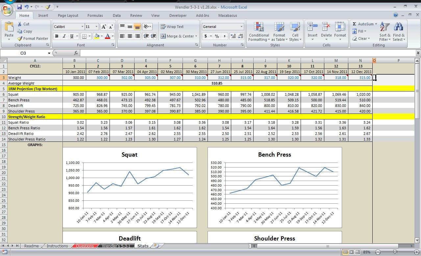
Task: Toggle Wrap Text for selected cell
Action: point(172,27)
